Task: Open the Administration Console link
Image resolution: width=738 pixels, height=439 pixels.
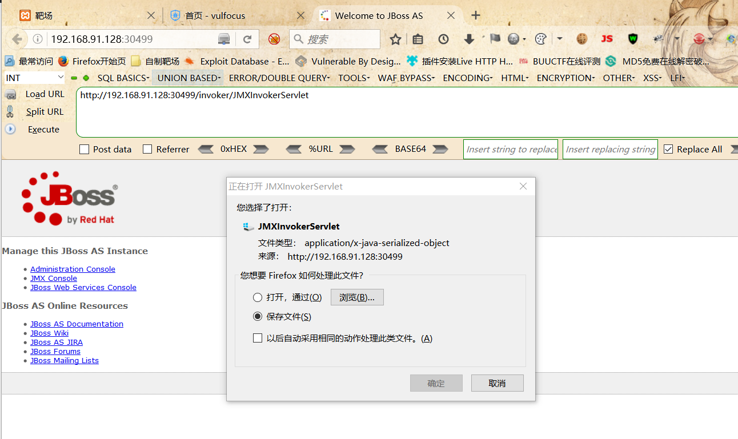Action: [x=73, y=269]
